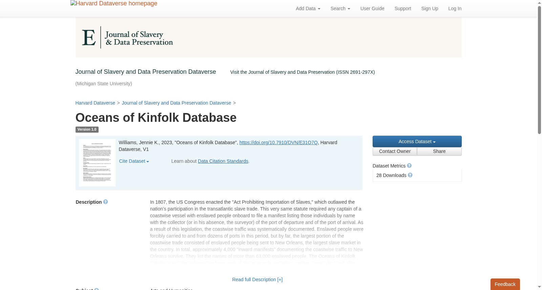The height and width of the screenshot is (290, 542).
Task: Go to Log In page
Action: pyautogui.click(x=455, y=8)
